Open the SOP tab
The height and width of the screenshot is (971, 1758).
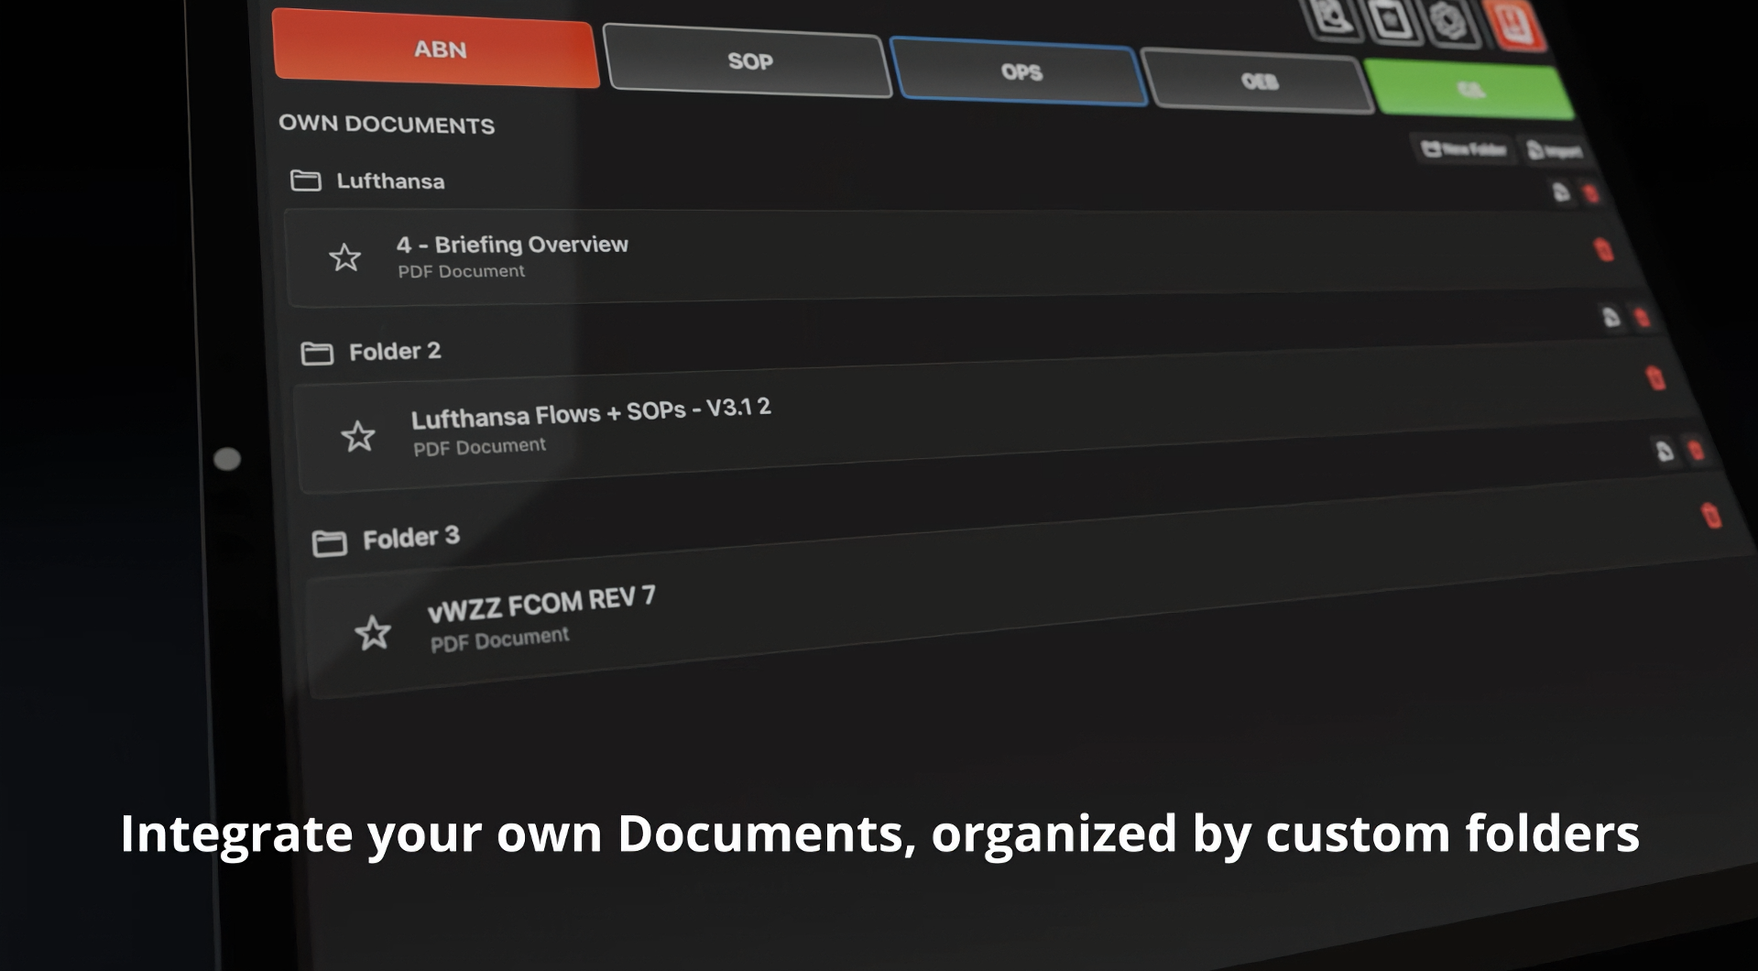pyautogui.click(x=748, y=61)
